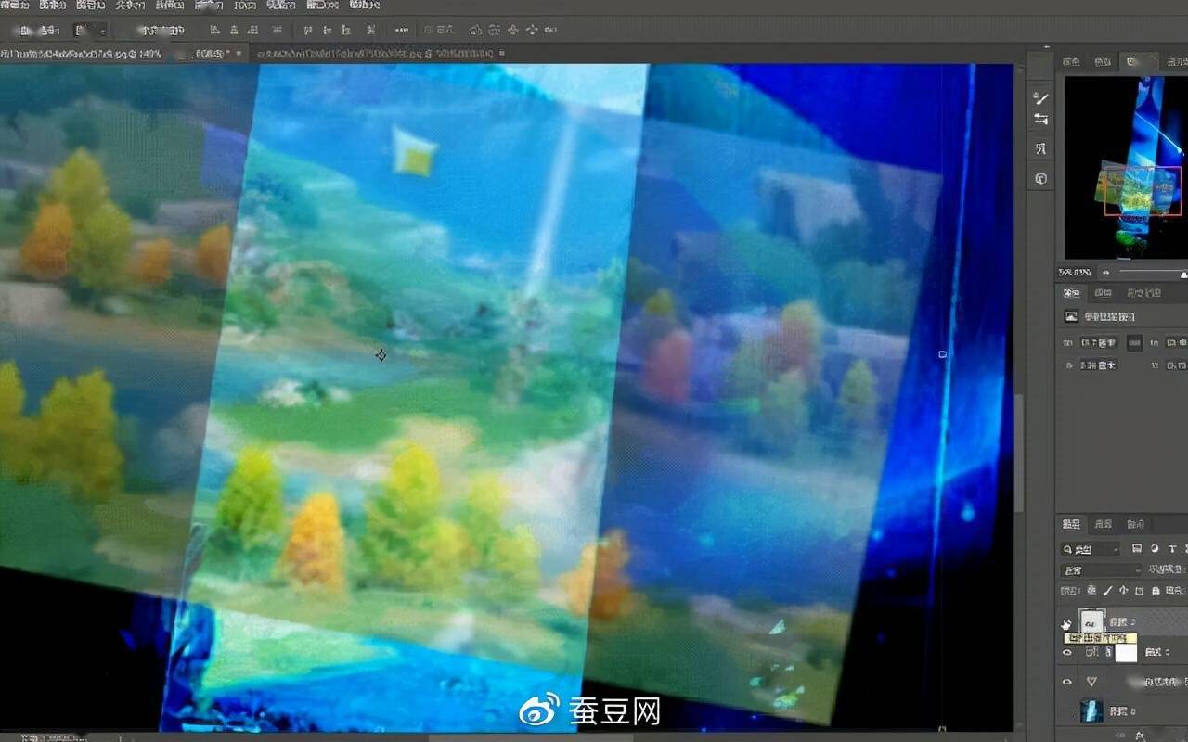Click the canvas vertical scrollbar
The image size is (1188, 742).
click(x=1020, y=452)
